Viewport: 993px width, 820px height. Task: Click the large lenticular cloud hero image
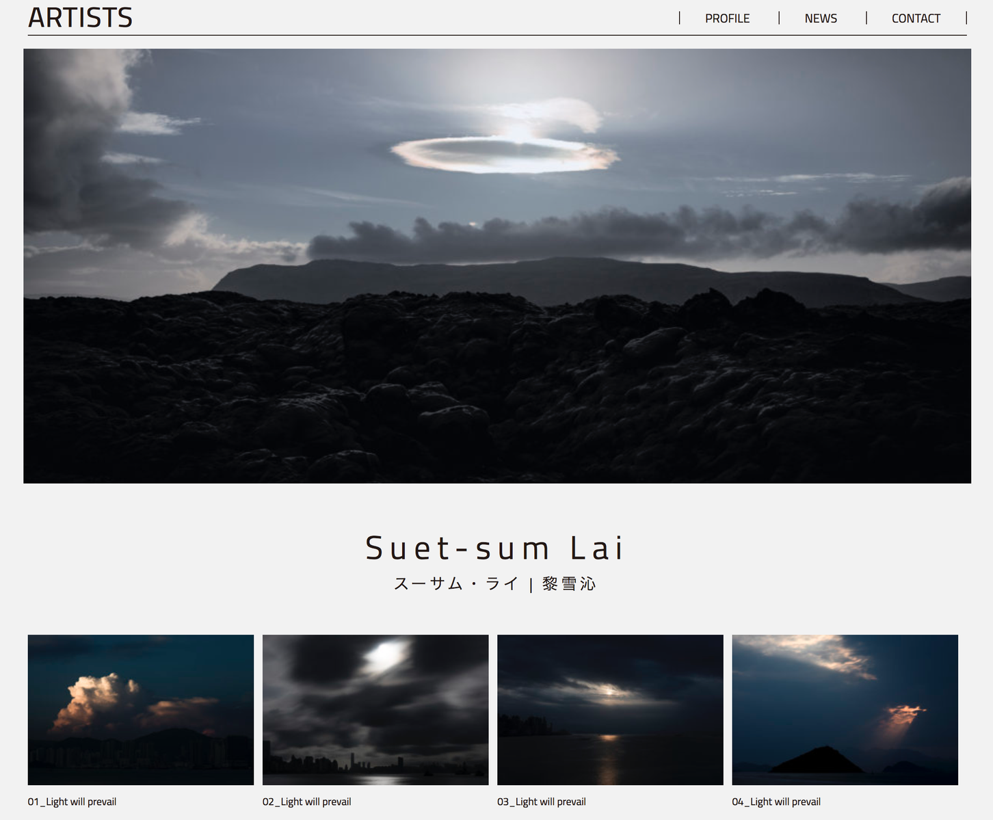[497, 266]
